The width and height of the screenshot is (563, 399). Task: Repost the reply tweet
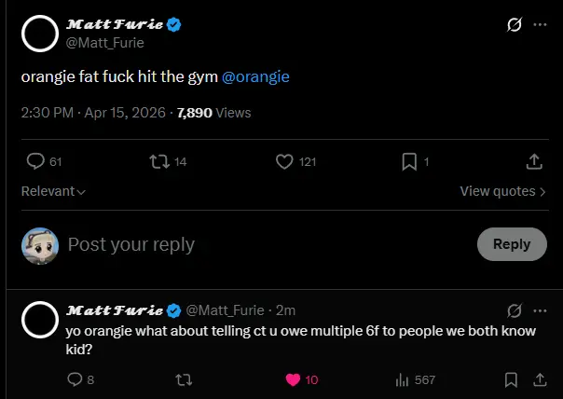(184, 379)
